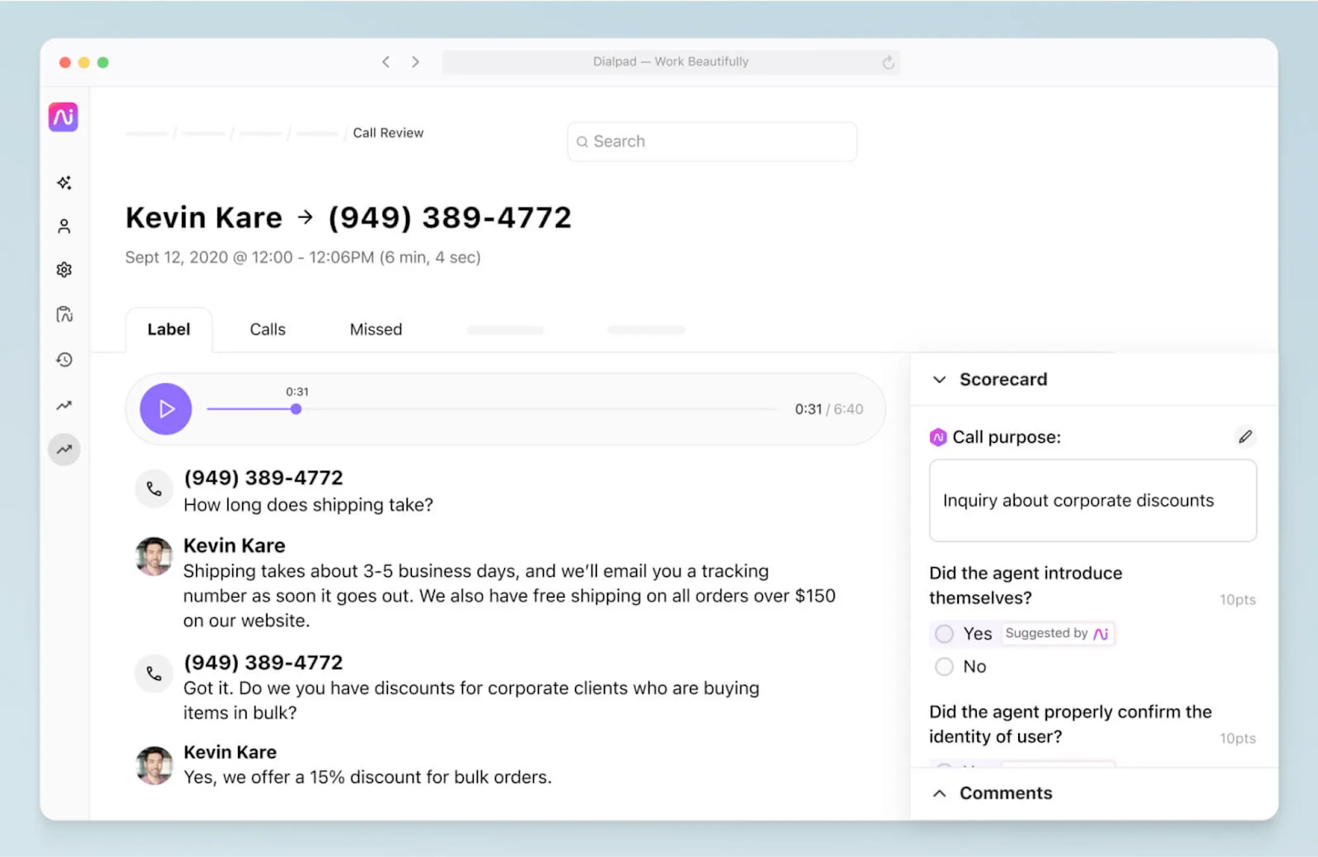Switch to the Calls tab

(267, 328)
